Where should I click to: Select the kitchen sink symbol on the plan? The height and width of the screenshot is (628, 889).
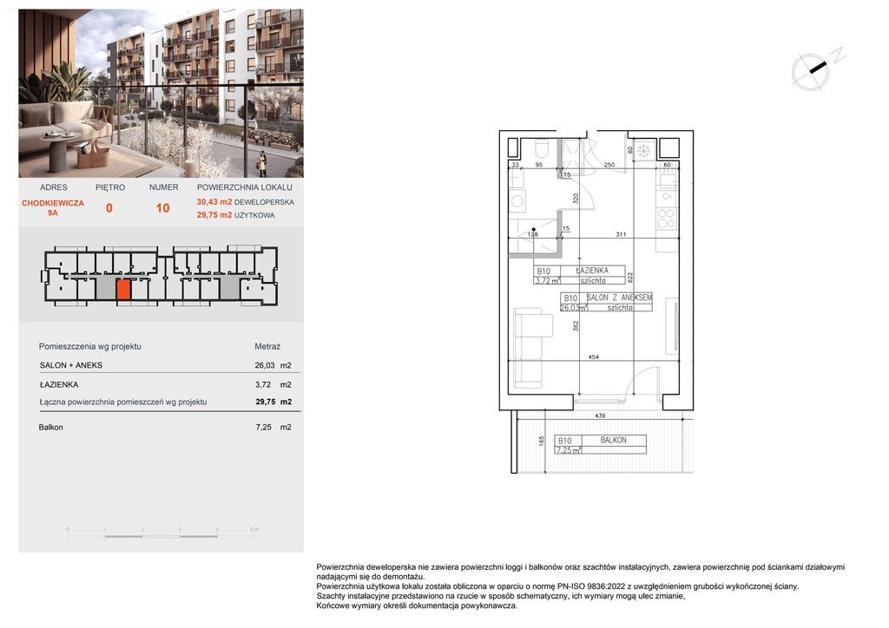[667, 196]
